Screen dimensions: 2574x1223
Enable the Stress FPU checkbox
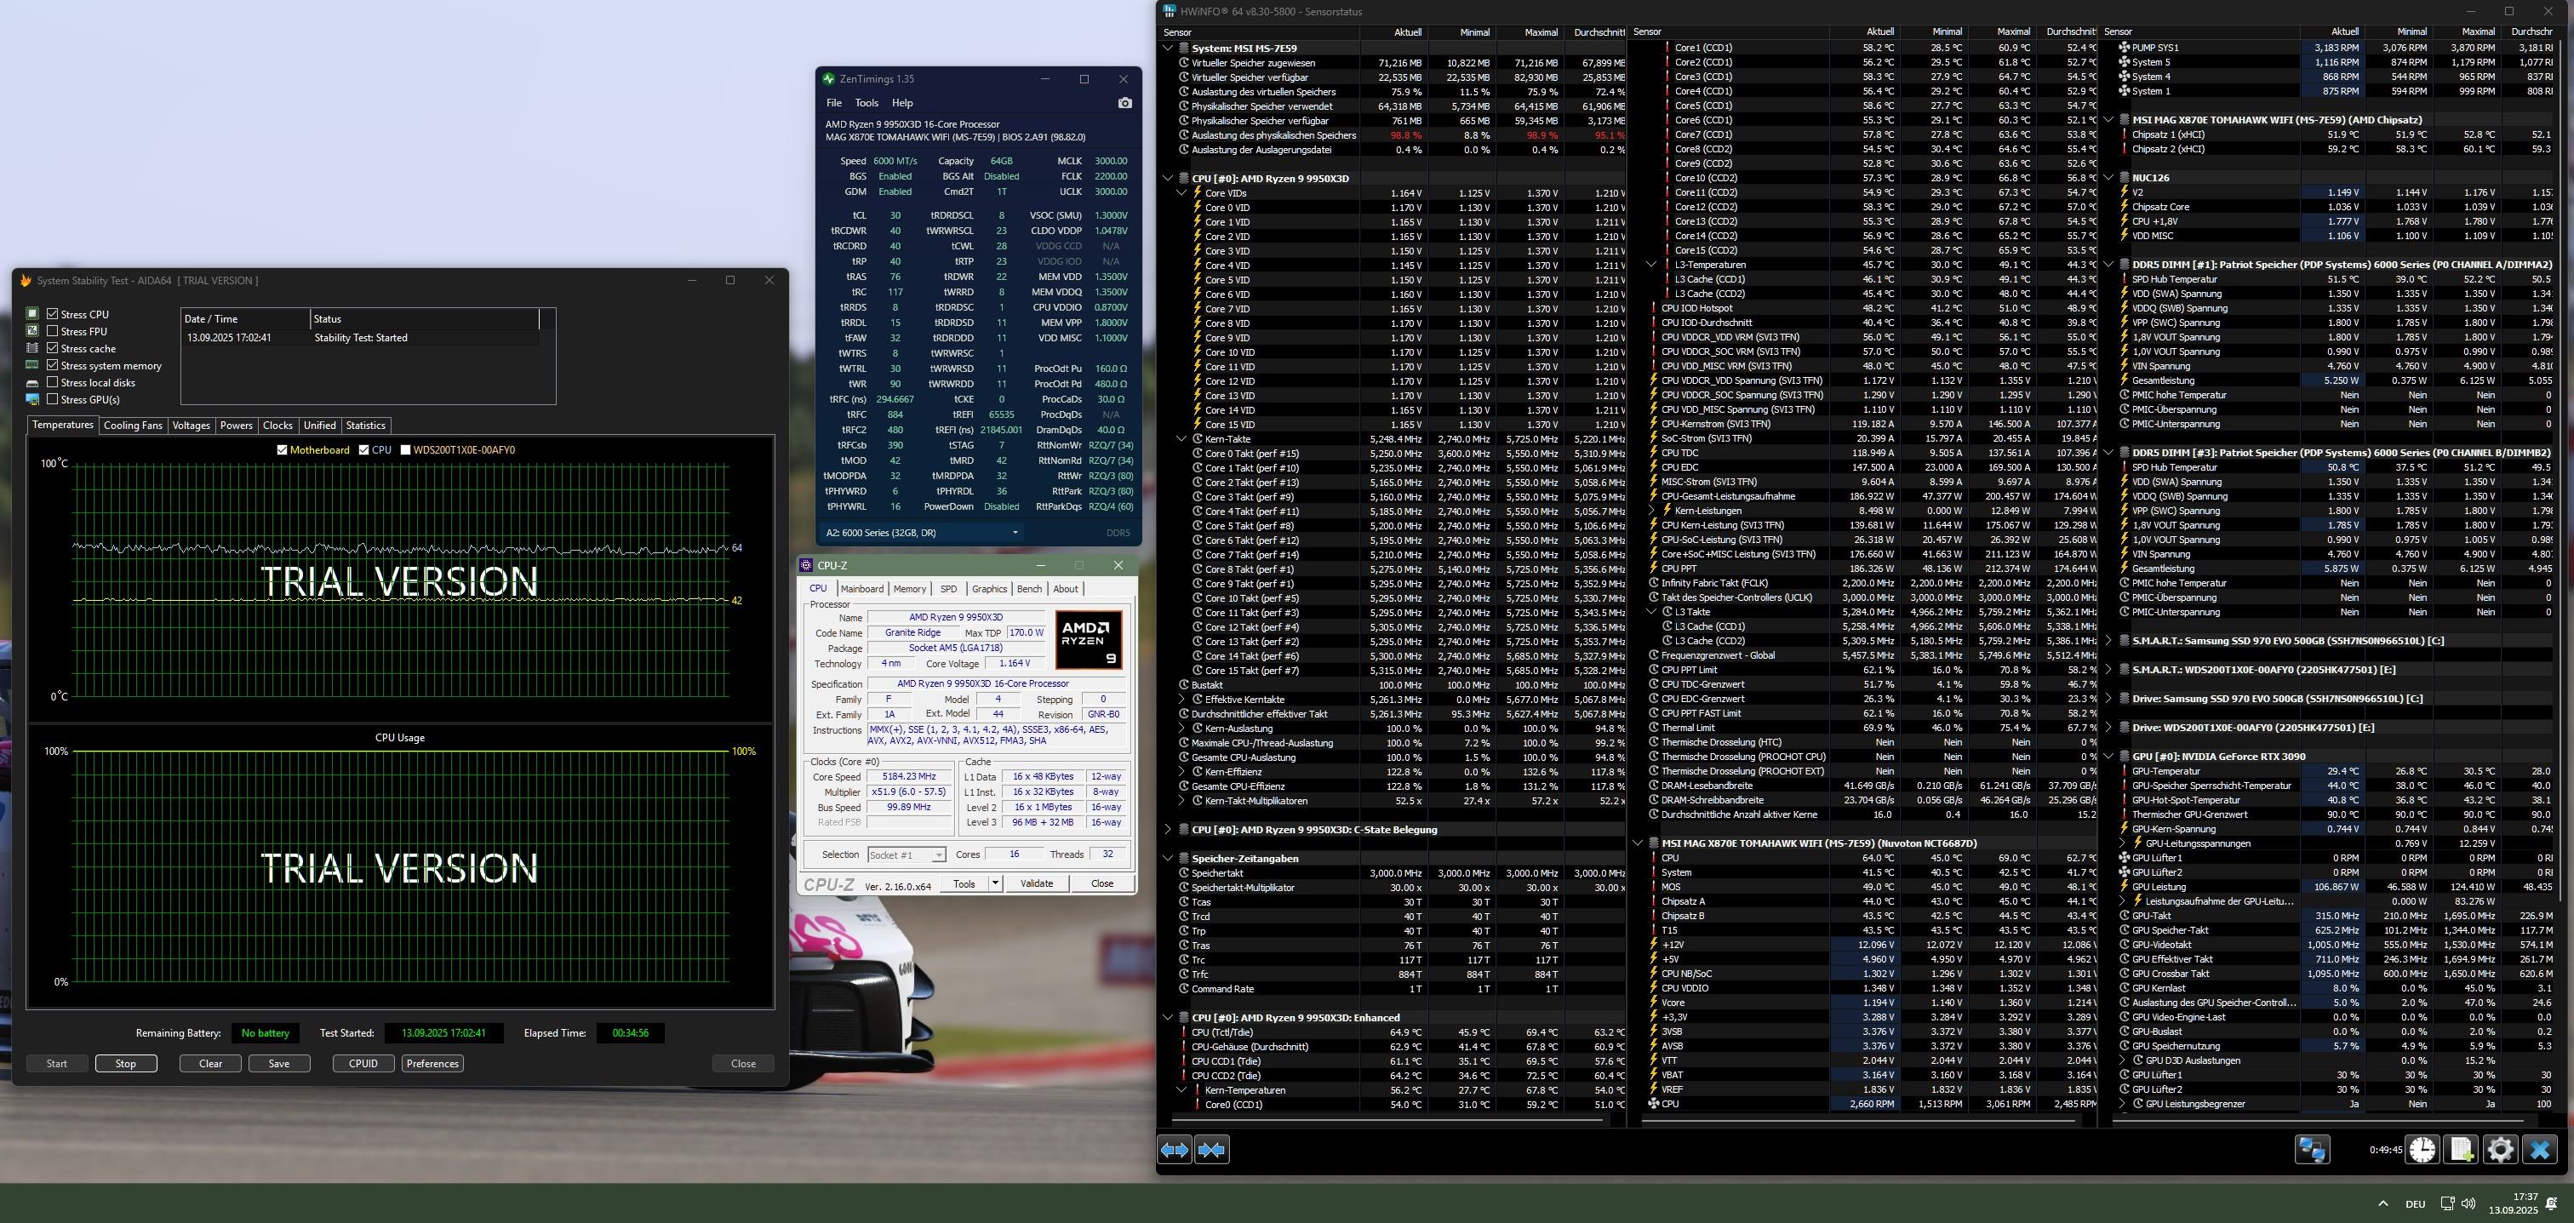tap(53, 331)
